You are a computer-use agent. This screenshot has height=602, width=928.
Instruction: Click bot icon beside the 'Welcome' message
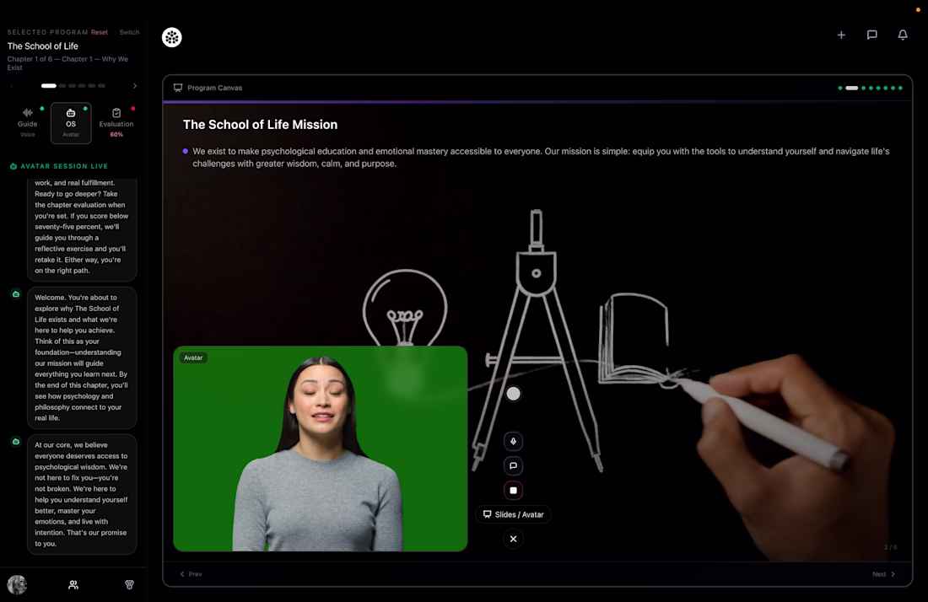[16, 294]
